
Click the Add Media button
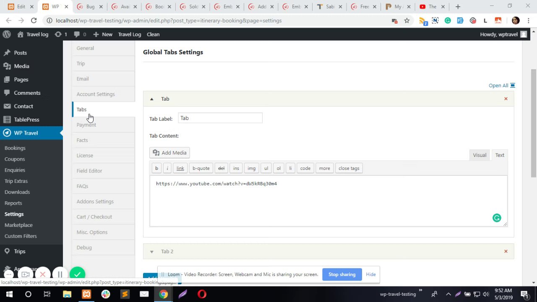pyautogui.click(x=170, y=153)
